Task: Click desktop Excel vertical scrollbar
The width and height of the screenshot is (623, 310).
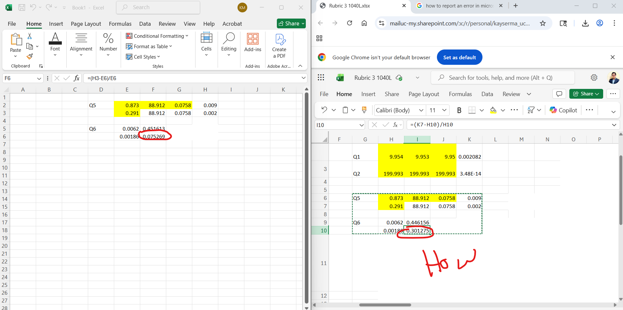Action: tap(306, 198)
